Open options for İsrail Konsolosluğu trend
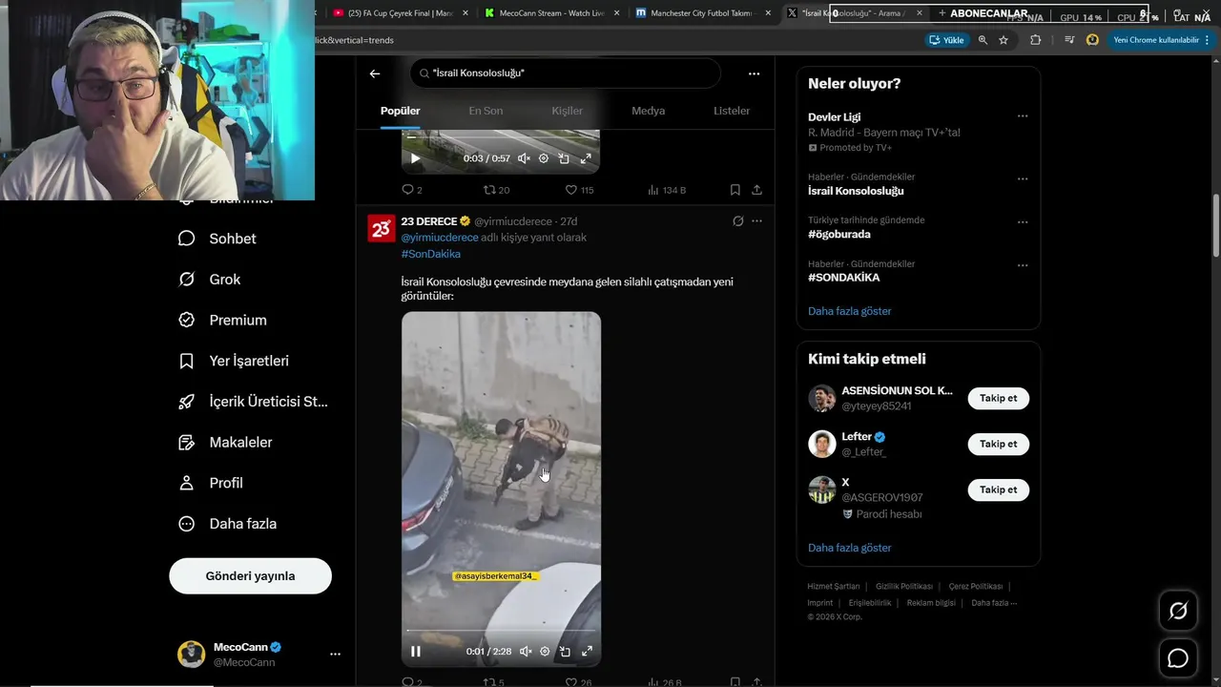 pos(1023,178)
